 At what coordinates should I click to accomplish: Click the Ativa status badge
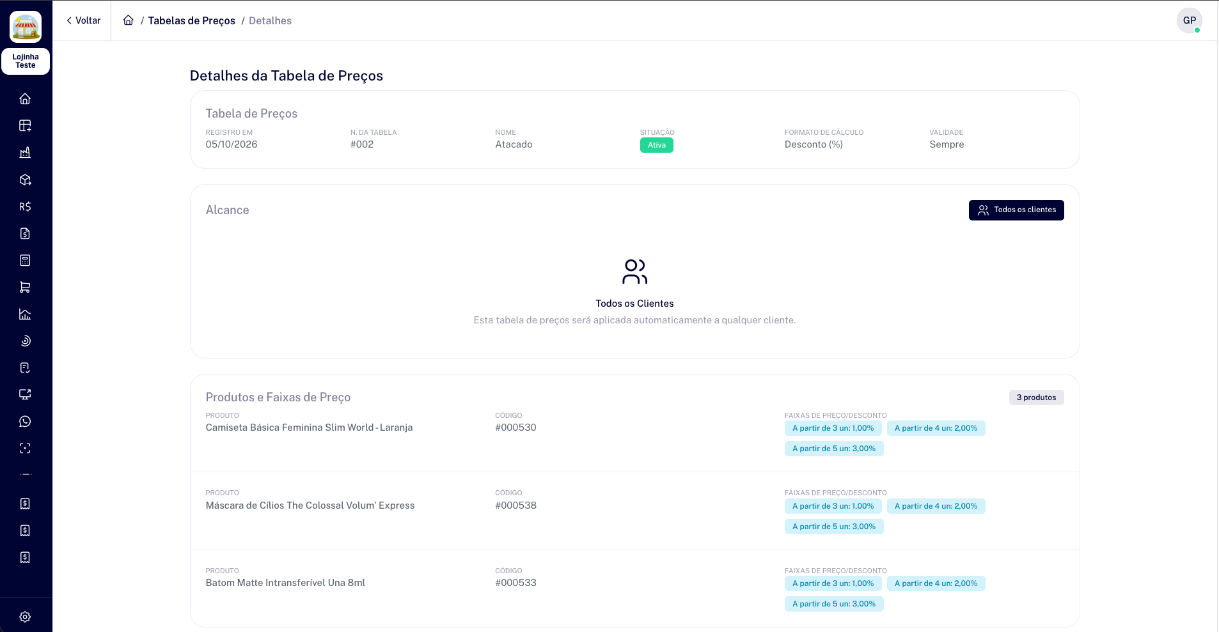point(657,145)
